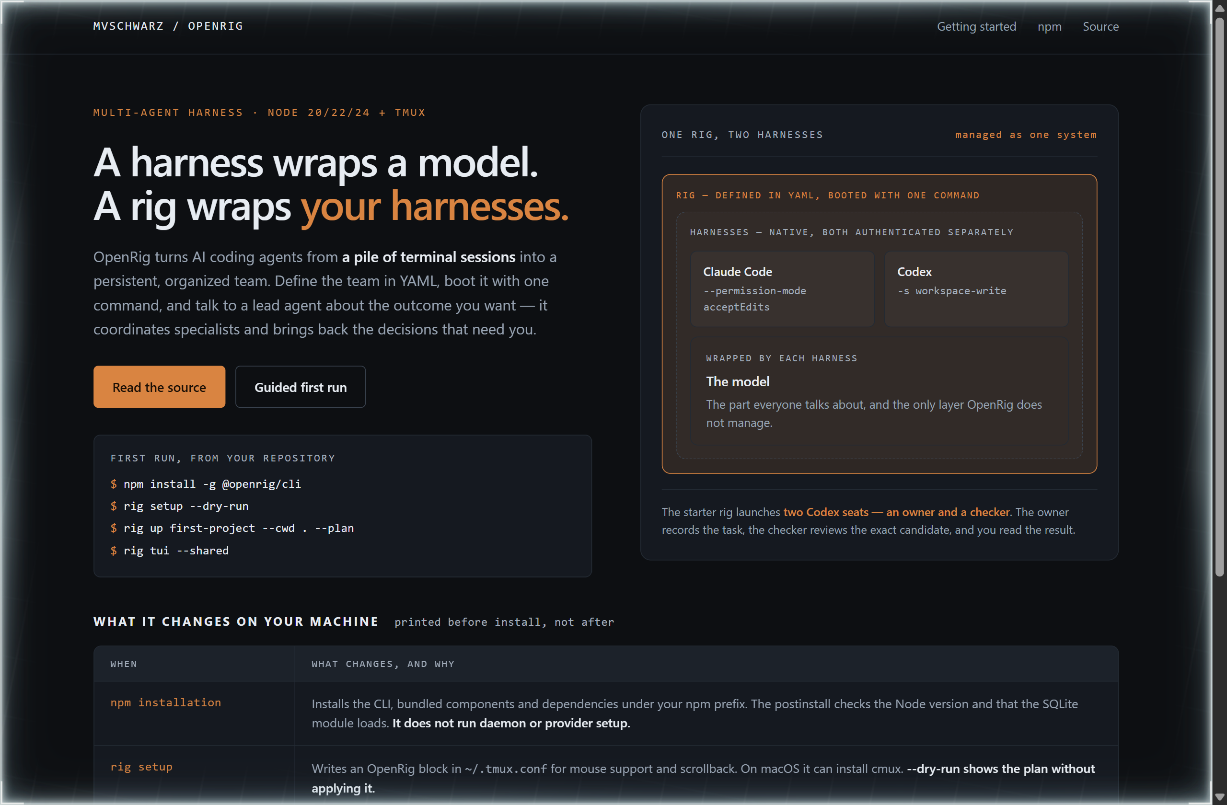Click the orange 'your harnesses.' headline text
The image size is (1227, 805).
tap(435, 206)
